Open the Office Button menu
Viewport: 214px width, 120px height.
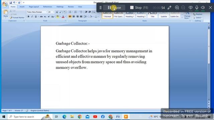pos(5,4)
